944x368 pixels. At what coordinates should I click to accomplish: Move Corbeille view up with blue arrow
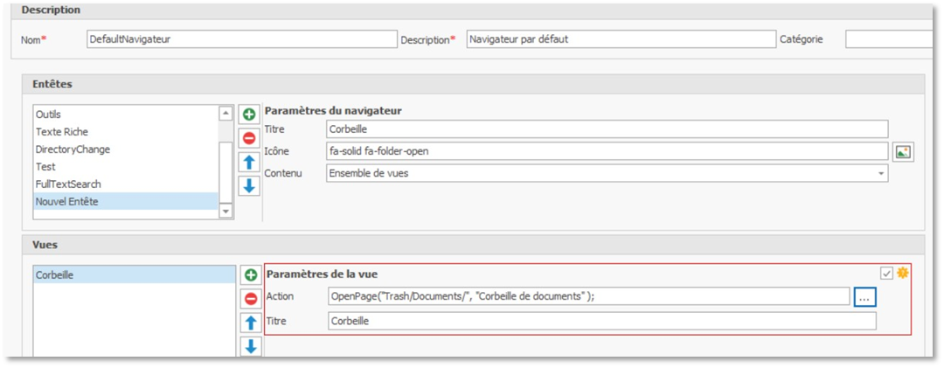tap(249, 323)
